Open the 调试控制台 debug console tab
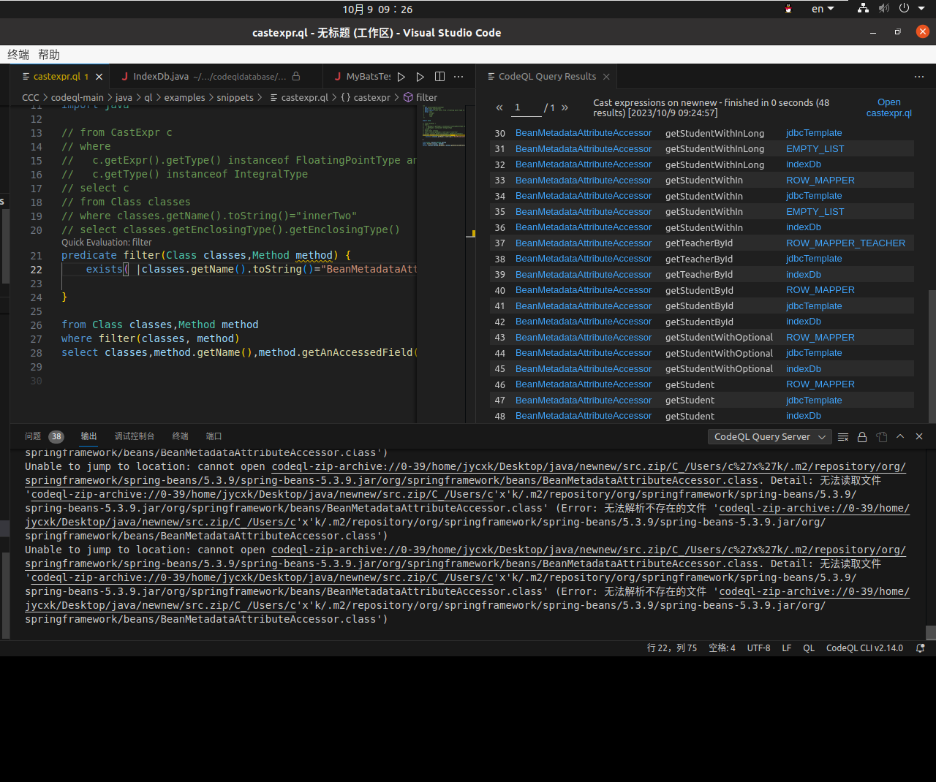 point(135,436)
